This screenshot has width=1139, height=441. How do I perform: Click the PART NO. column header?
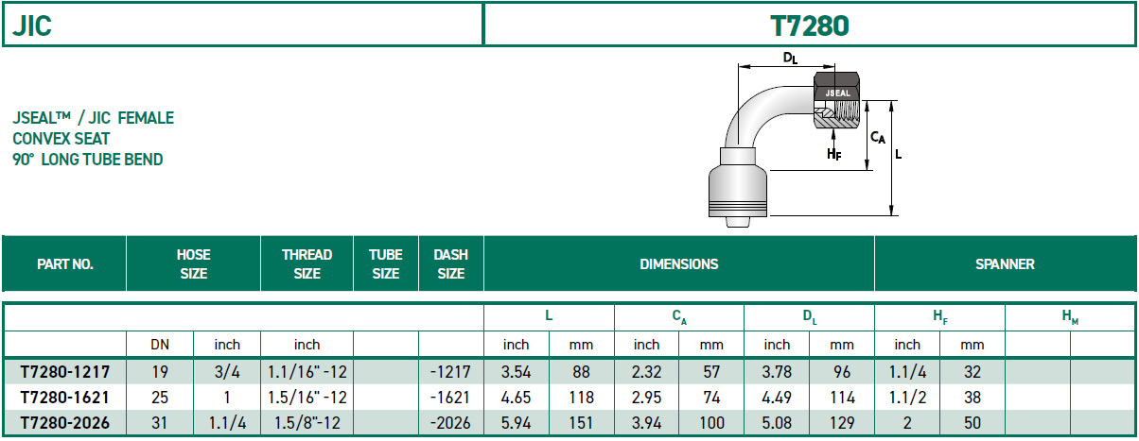pos(65,264)
